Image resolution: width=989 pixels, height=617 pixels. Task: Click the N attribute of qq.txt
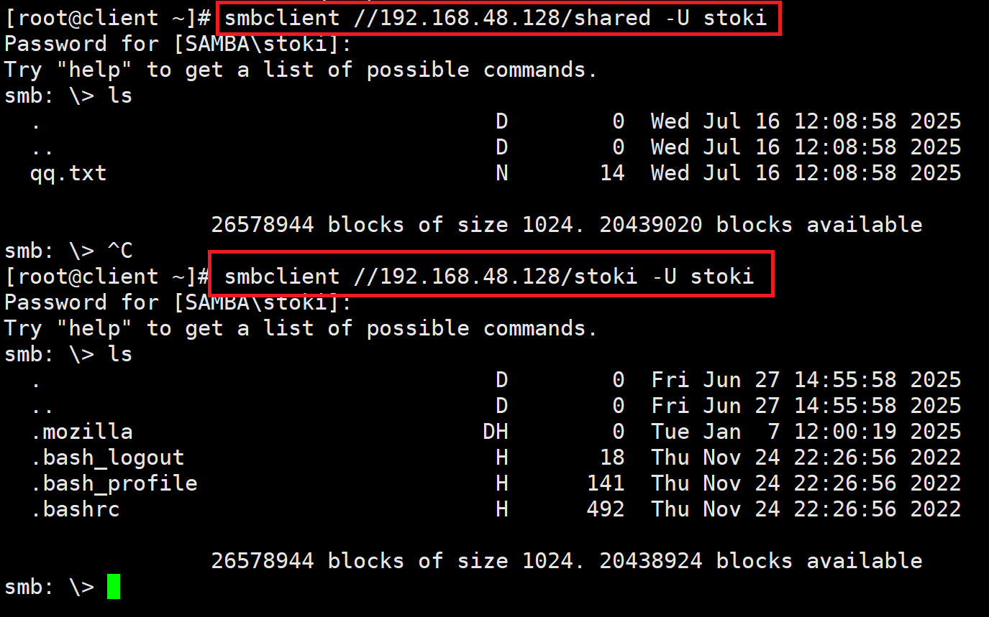[x=501, y=173]
